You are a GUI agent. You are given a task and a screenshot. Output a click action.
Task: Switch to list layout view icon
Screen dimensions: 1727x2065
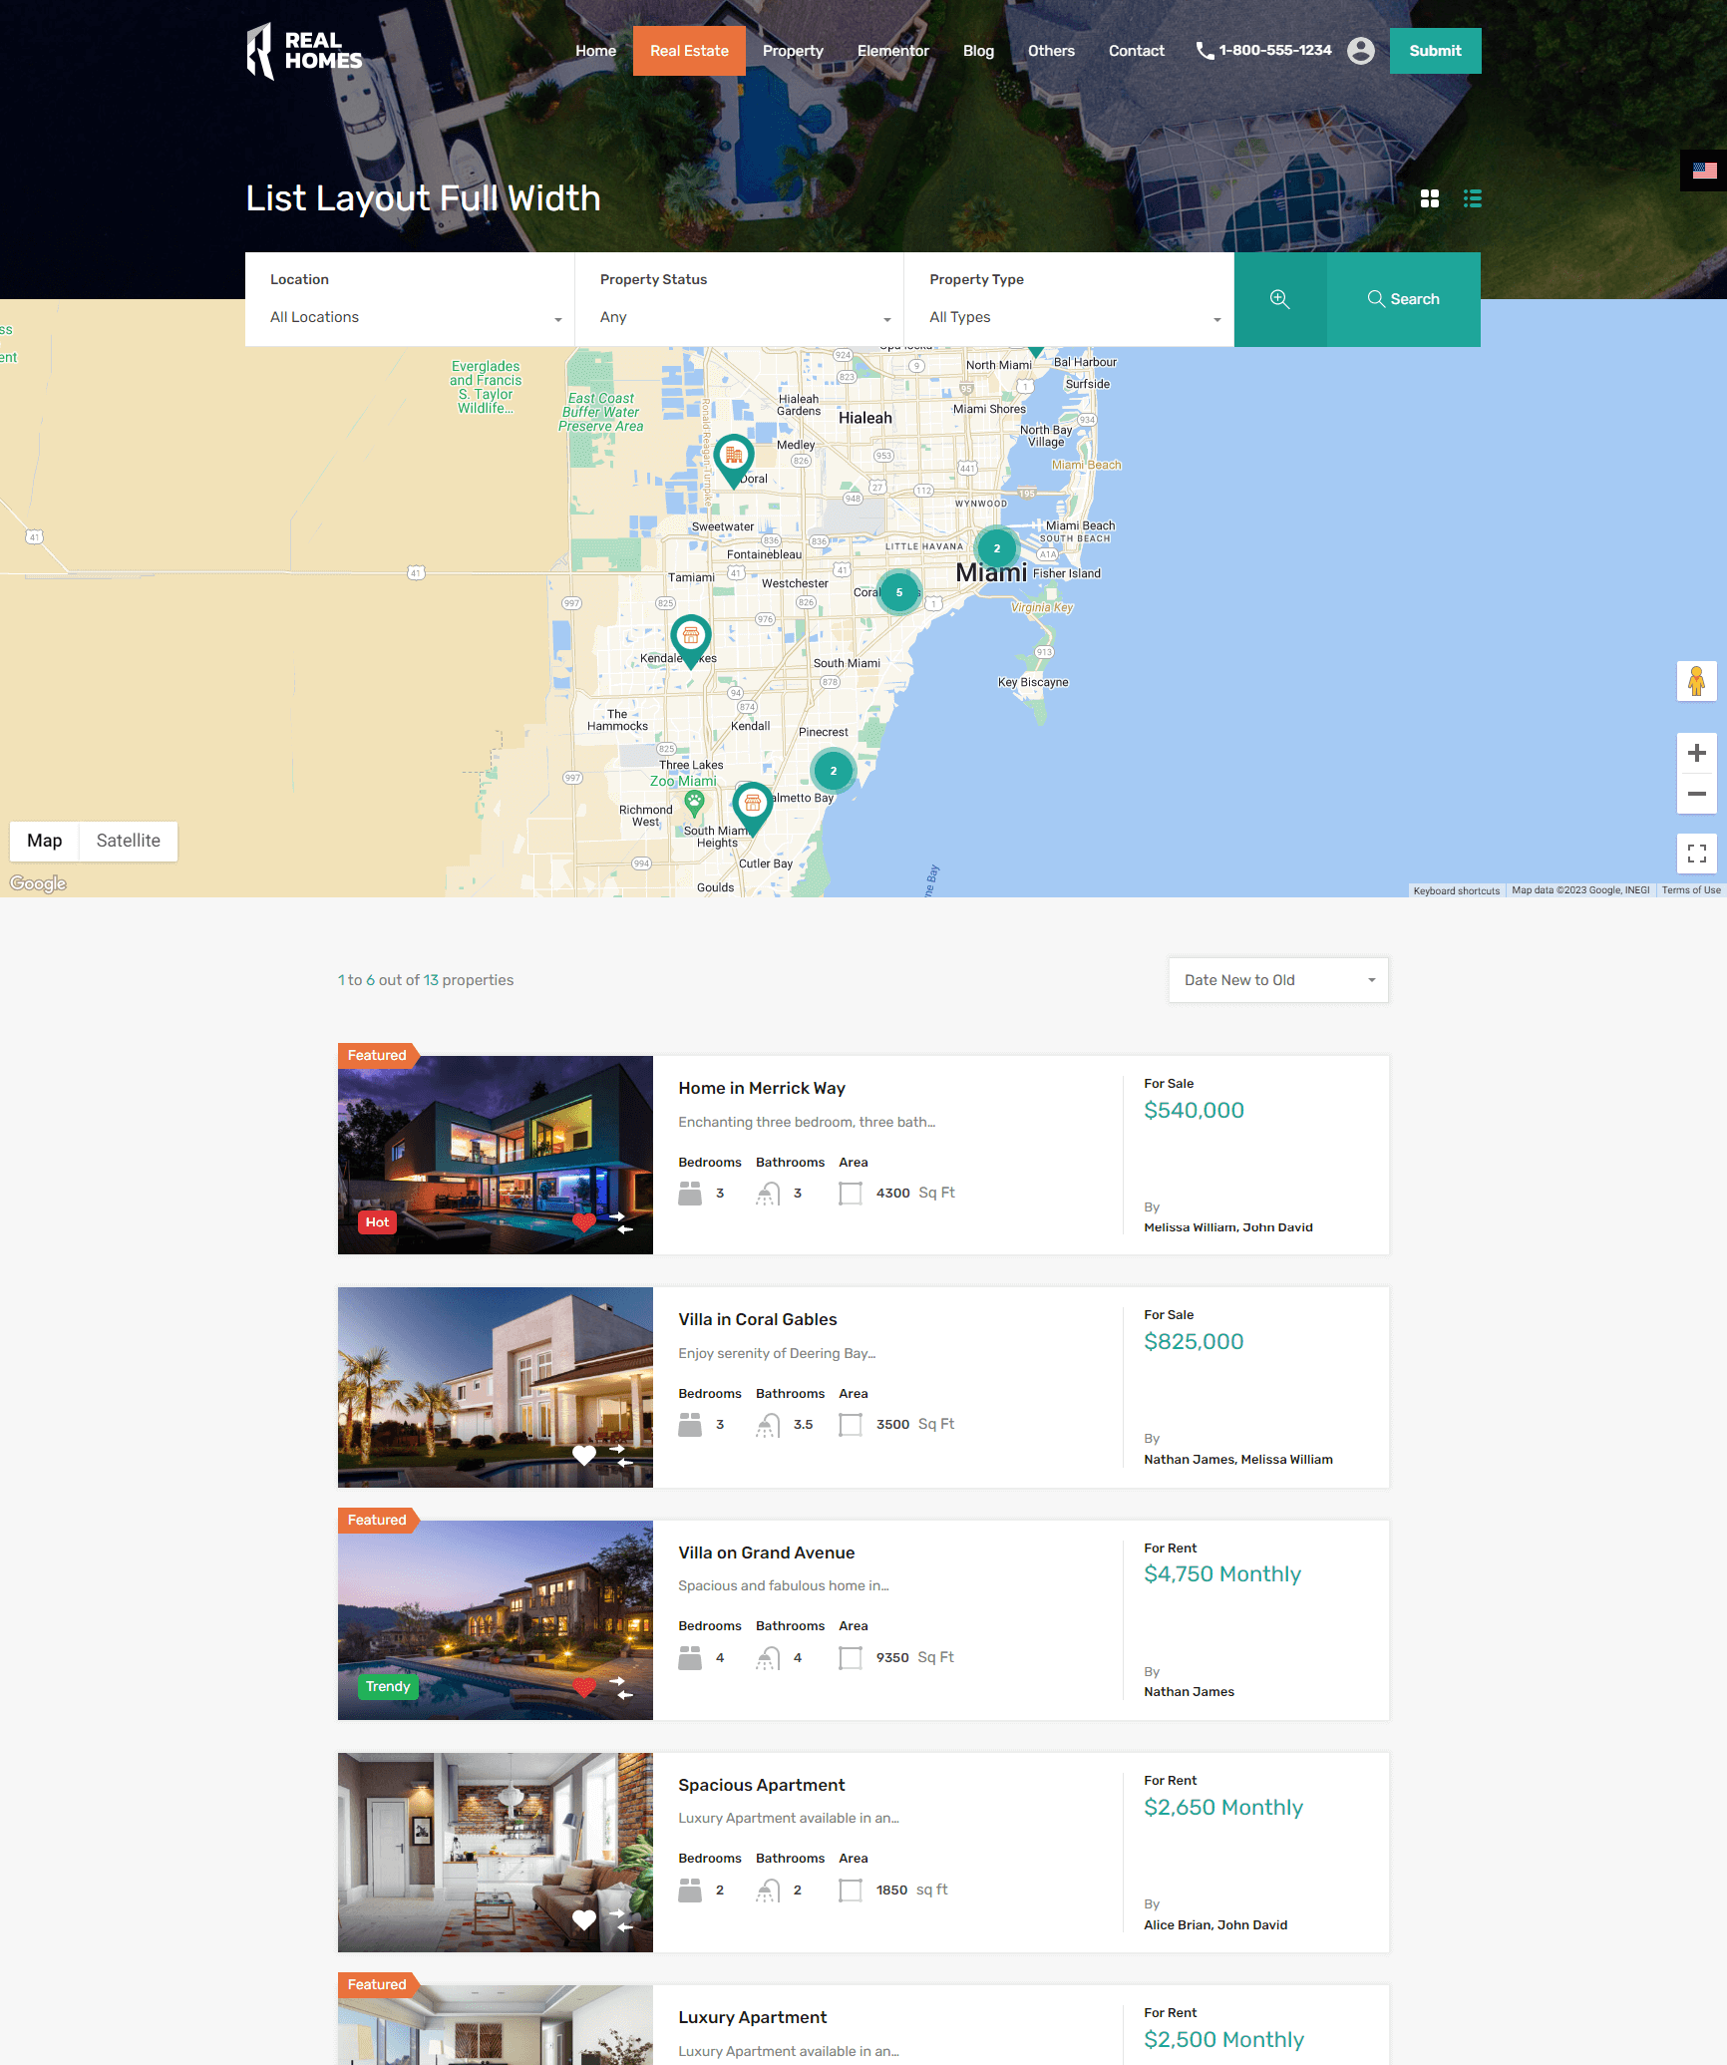[x=1473, y=198]
